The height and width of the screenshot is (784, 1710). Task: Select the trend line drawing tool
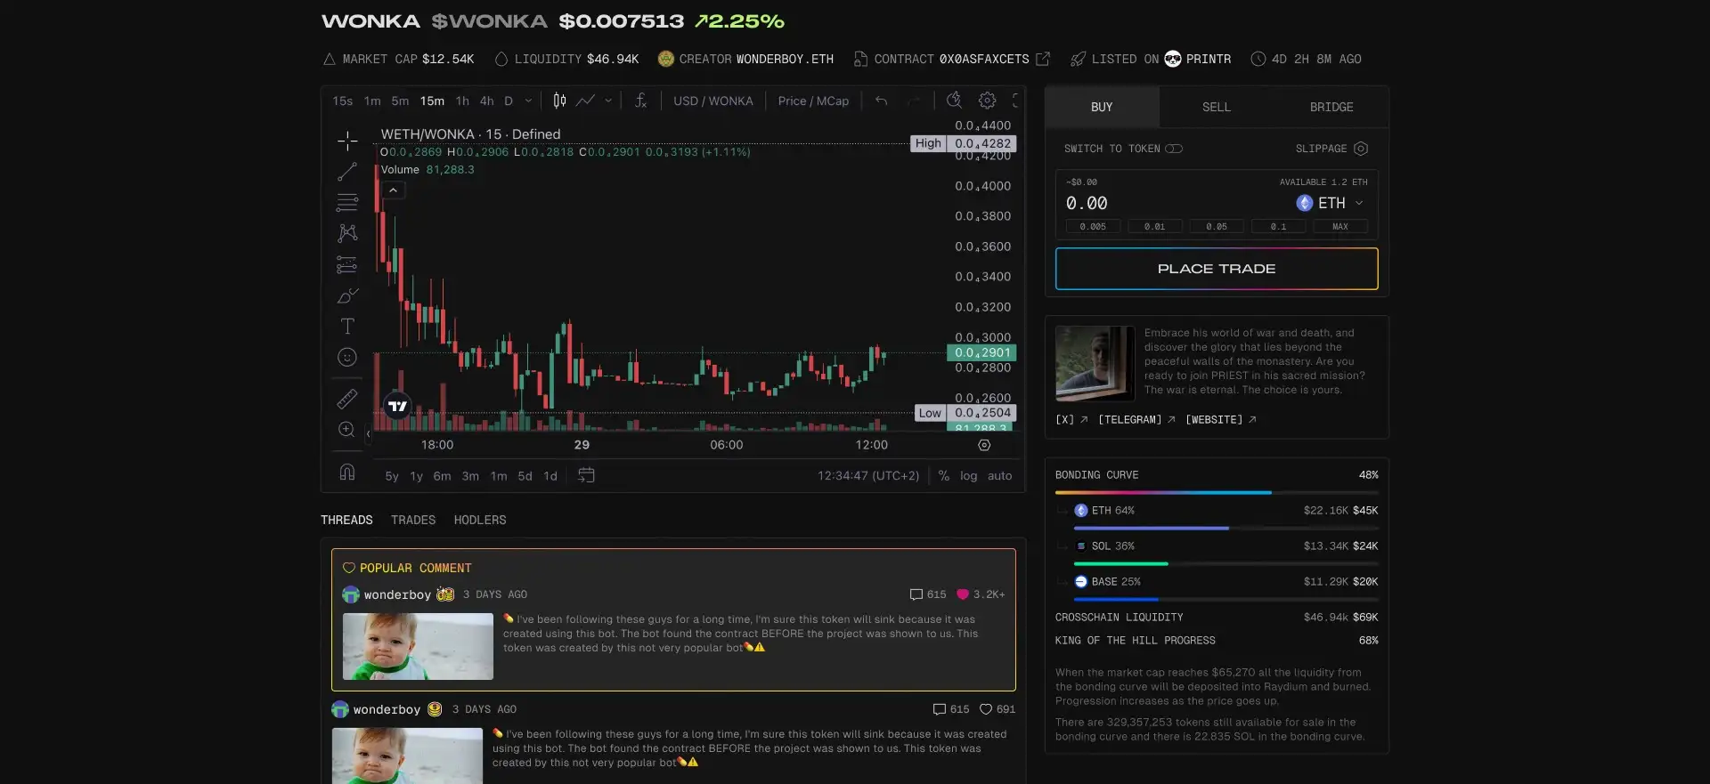coord(347,172)
